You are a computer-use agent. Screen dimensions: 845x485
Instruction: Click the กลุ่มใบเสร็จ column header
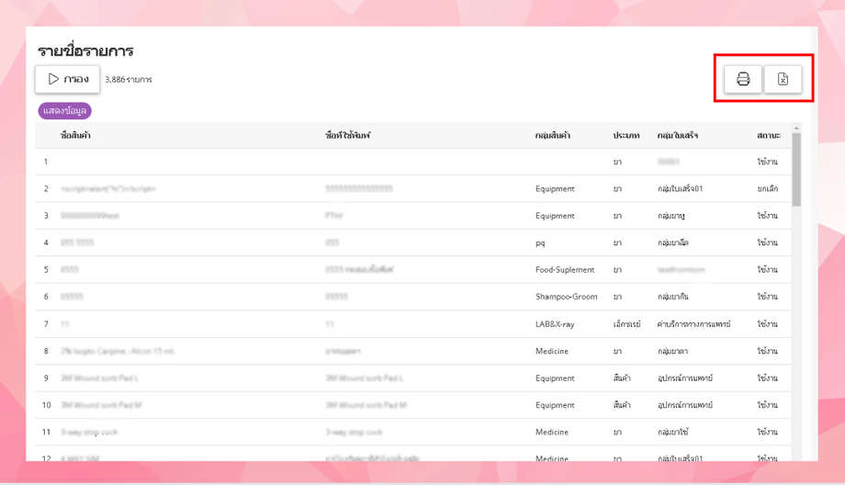[678, 135]
